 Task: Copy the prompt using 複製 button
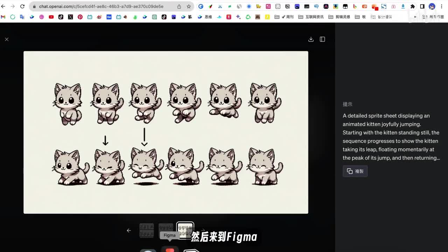pos(355,171)
